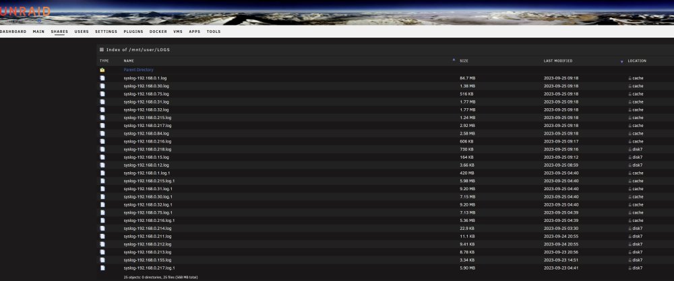Click the 420 MB size value
This screenshot has height=281, width=674.
pos(466,173)
